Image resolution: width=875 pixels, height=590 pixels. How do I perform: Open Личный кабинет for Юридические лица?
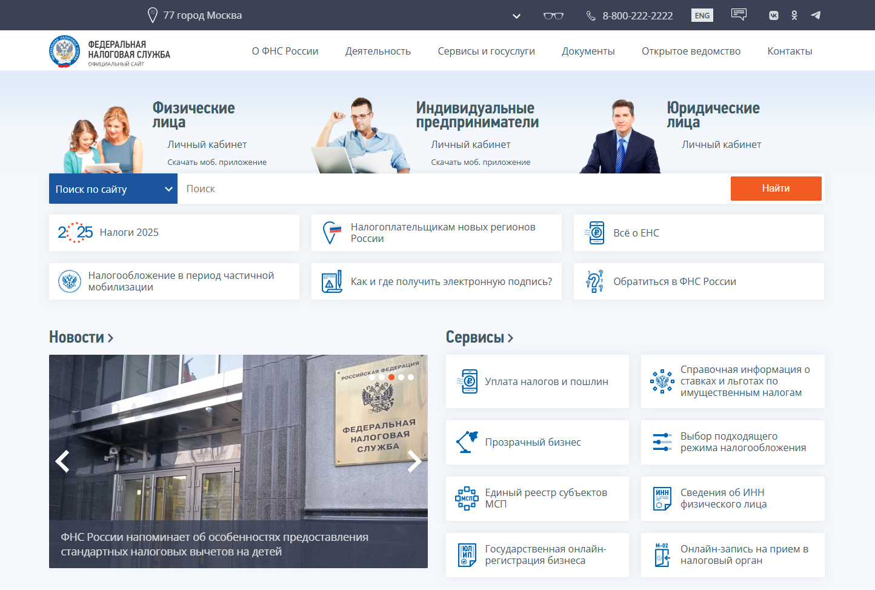click(722, 144)
